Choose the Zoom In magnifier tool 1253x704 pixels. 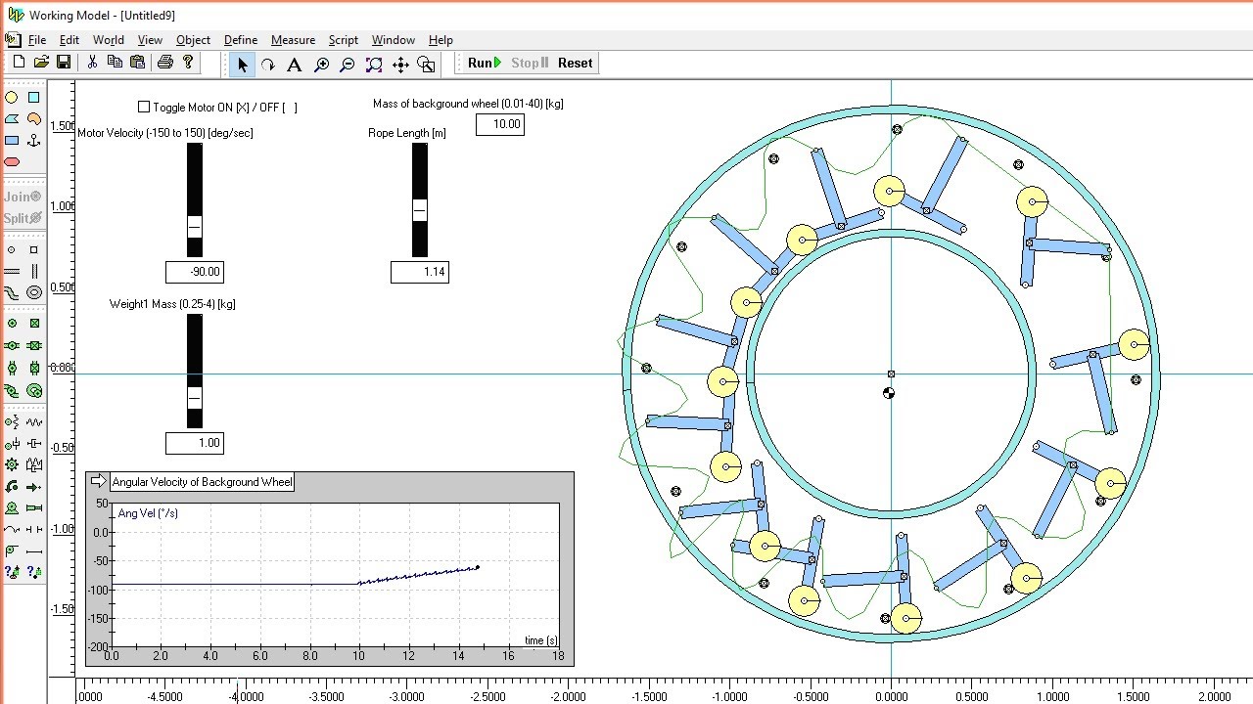(x=321, y=65)
